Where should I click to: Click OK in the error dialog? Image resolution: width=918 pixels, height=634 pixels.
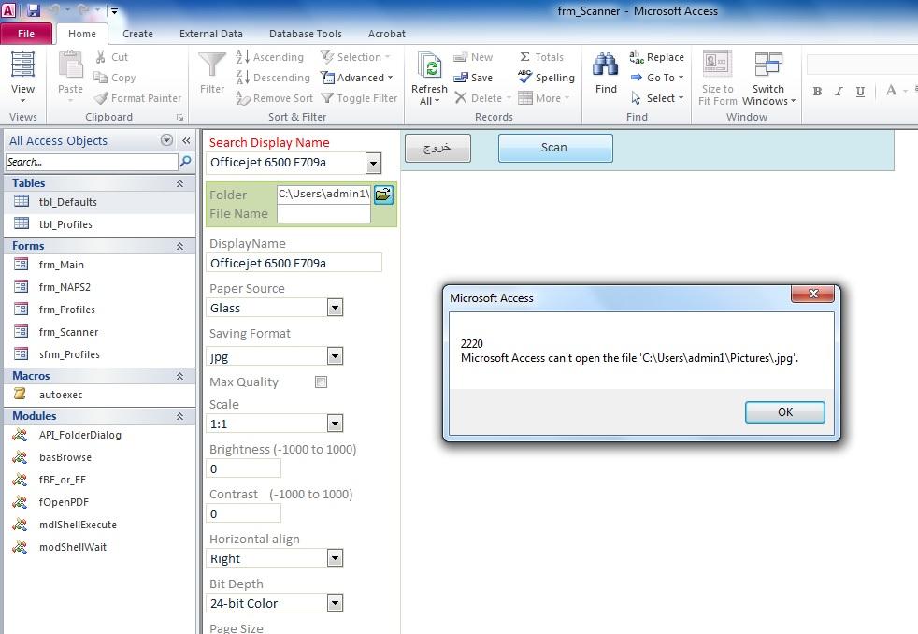coord(785,412)
